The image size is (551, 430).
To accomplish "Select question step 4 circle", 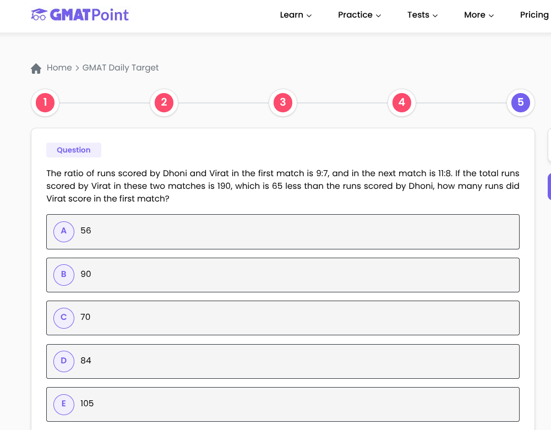I will point(402,102).
